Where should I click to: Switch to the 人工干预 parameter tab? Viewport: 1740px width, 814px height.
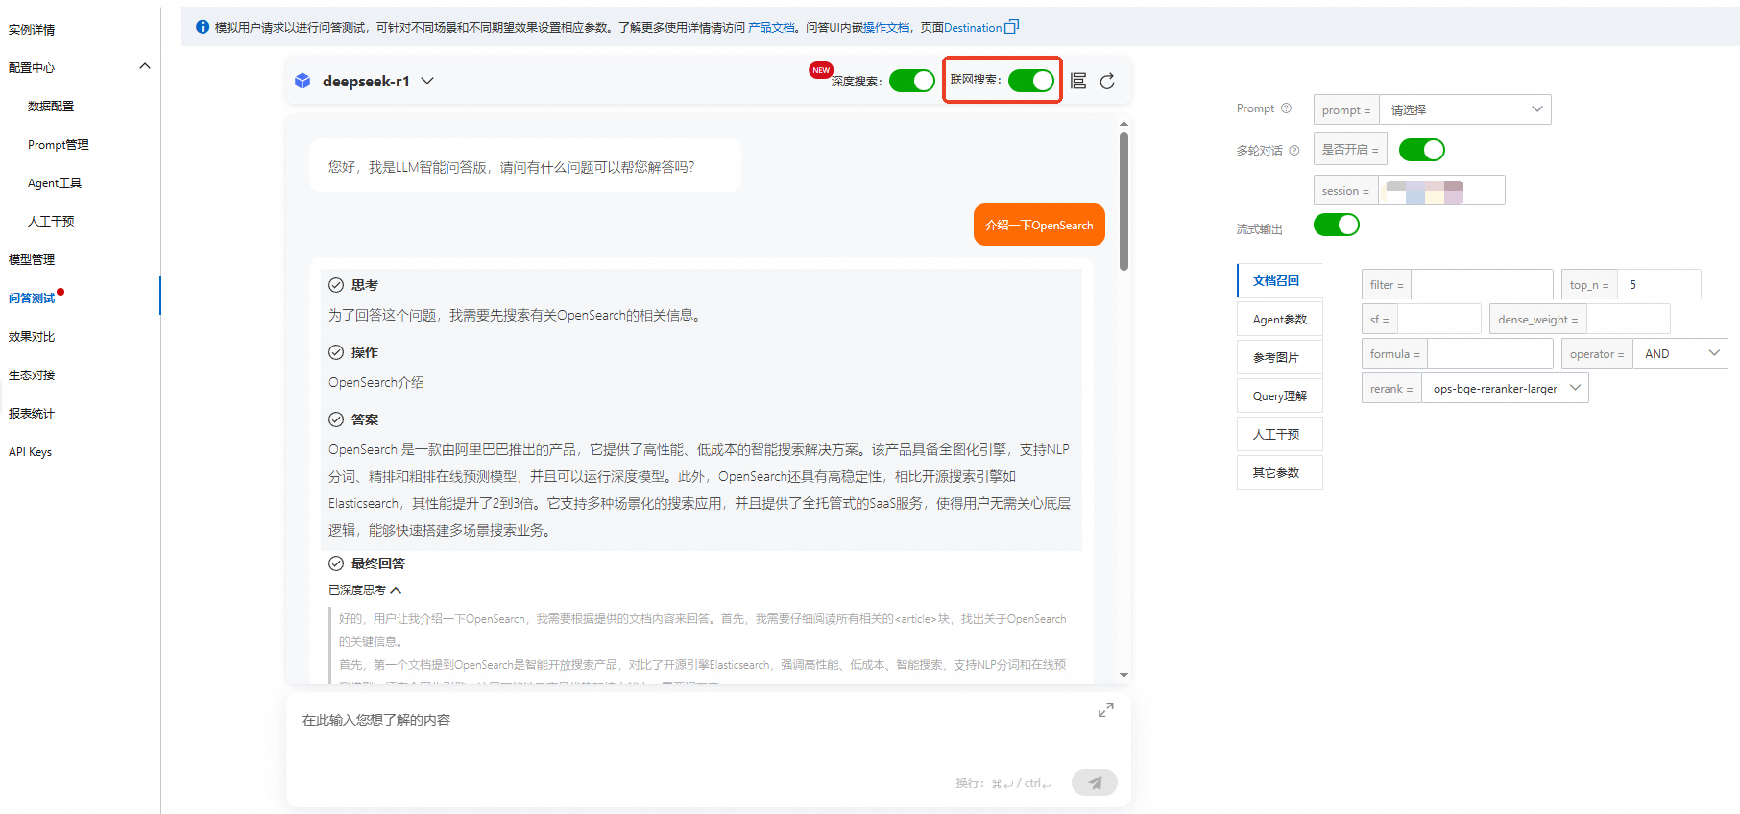click(x=1280, y=434)
